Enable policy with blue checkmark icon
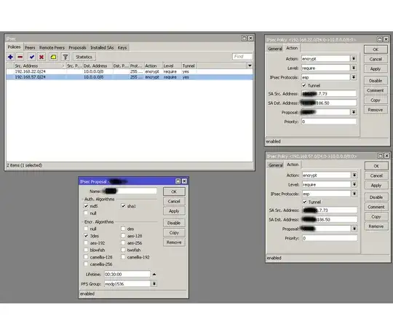The height and width of the screenshot is (335, 393). [x=31, y=57]
